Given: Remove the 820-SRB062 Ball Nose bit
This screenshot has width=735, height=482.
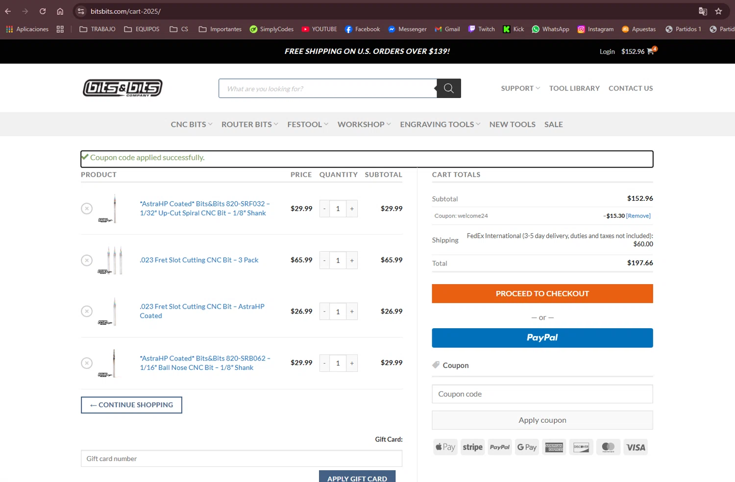Looking at the screenshot, I should pos(87,363).
